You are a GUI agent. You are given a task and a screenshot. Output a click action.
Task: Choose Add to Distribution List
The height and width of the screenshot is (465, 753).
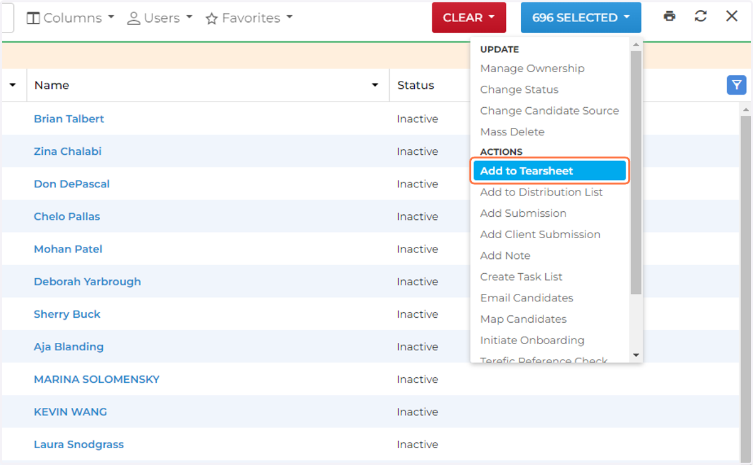[541, 192]
